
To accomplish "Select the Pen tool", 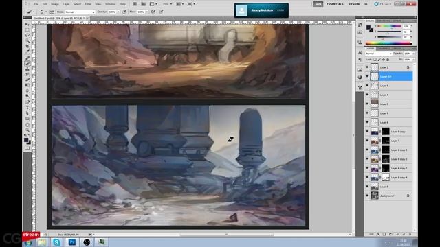I will (27, 102).
